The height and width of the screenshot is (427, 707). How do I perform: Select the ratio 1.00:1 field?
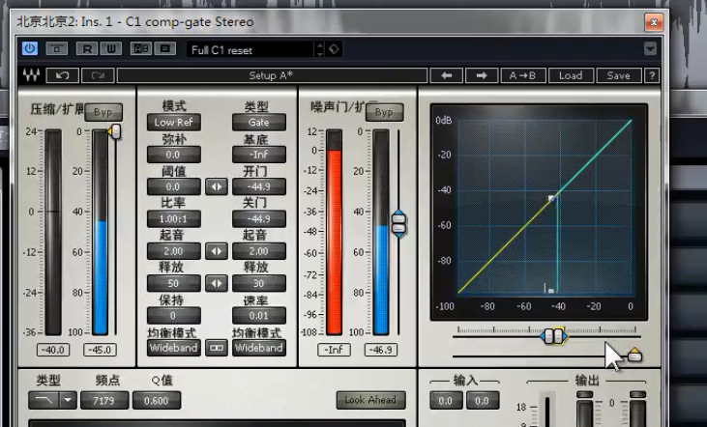click(x=173, y=219)
